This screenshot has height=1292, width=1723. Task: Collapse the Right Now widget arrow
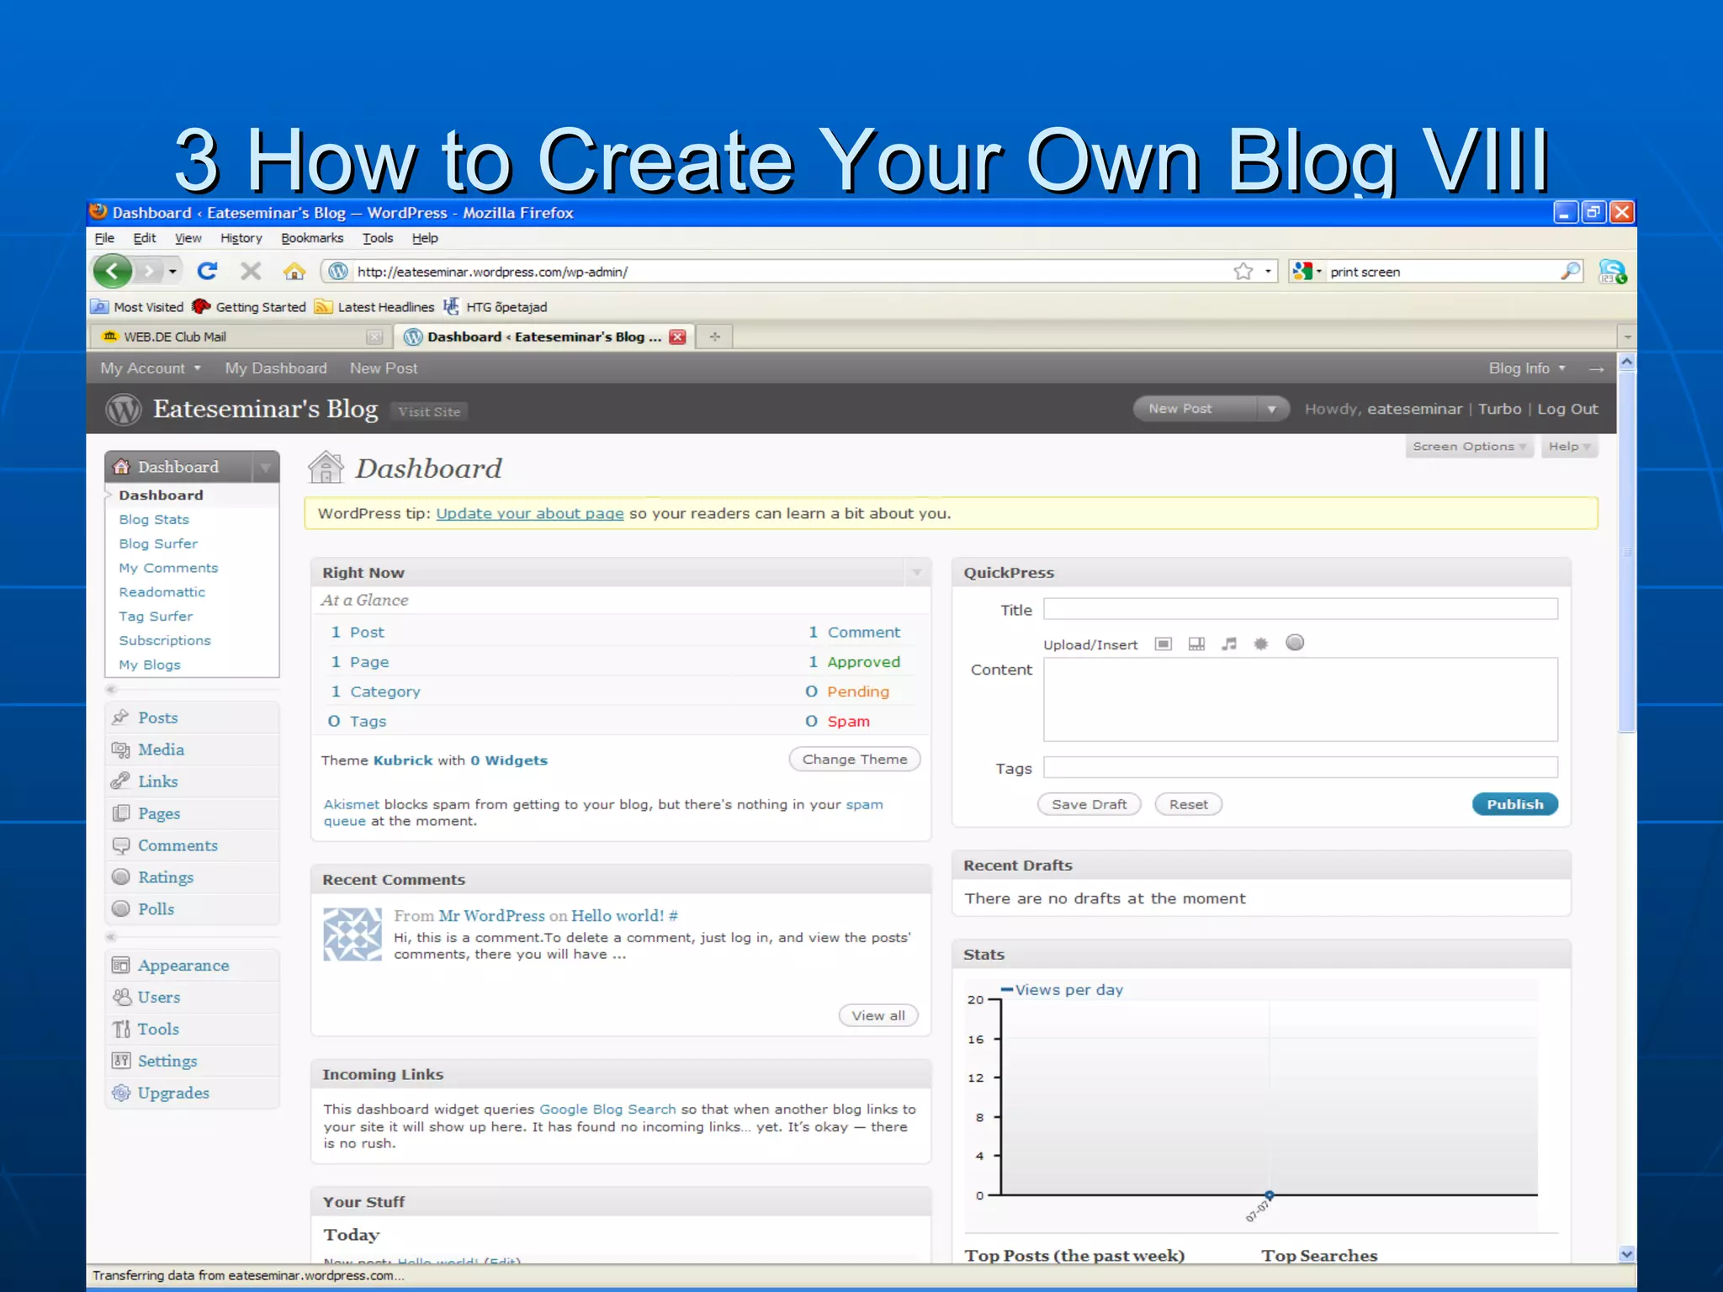point(917,573)
